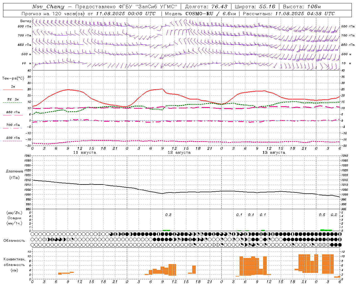This screenshot has width=356, height=284.
Task: Click the Тем-ра(°C) axis title
Action: pyautogui.click(x=13, y=78)
